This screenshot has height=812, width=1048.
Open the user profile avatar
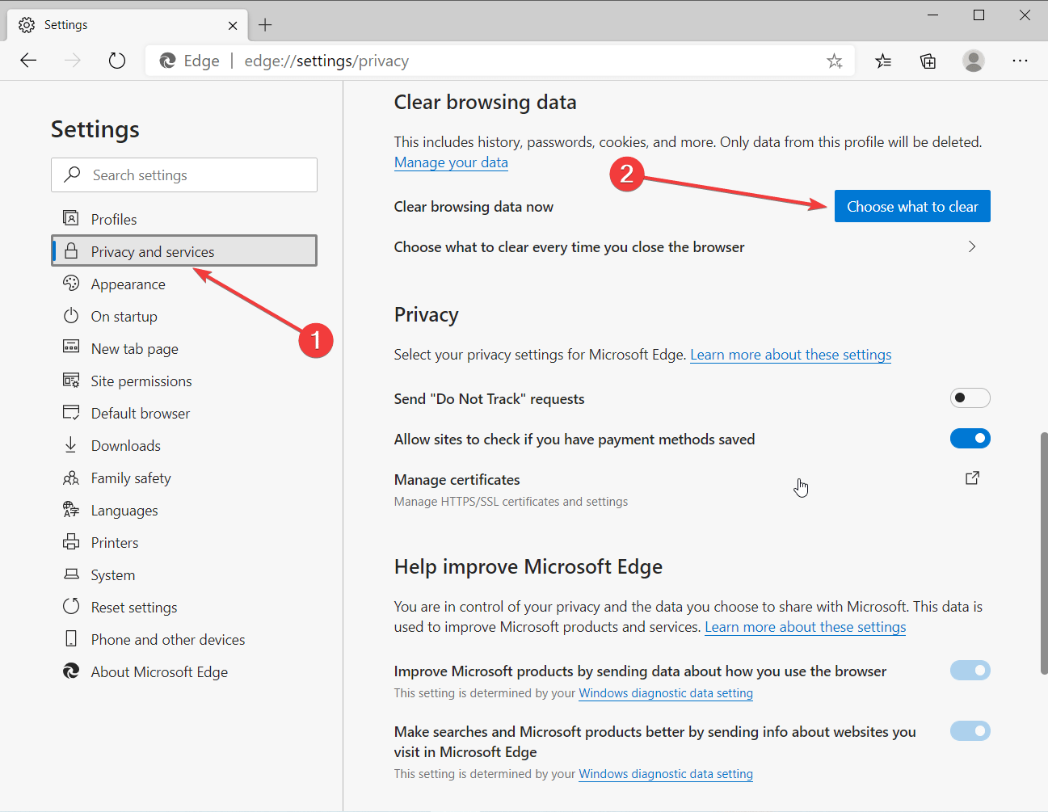[x=974, y=61]
